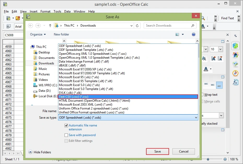Viewport: 243px width, 164px height.
Task: Open the sidebar Properties deck
Action: point(235,46)
